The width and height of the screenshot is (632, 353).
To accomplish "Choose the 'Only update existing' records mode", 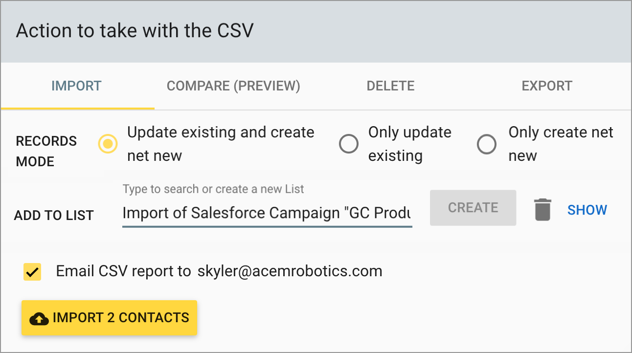I will coord(349,144).
